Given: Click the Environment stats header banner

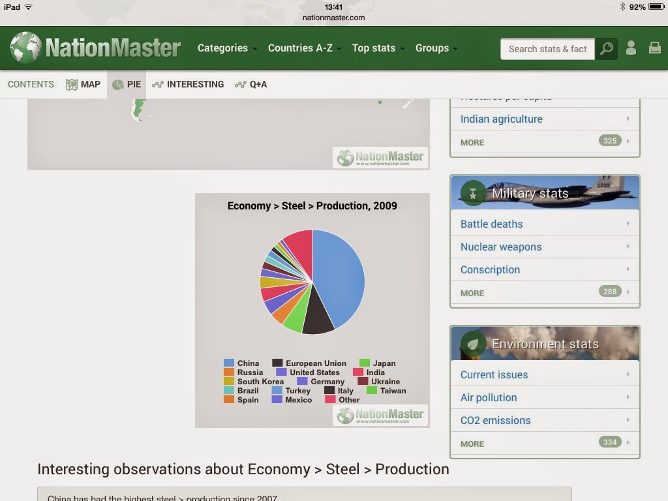Looking at the screenshot, I should point(545,343).
